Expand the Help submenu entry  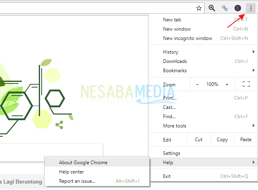click(203, 163)
